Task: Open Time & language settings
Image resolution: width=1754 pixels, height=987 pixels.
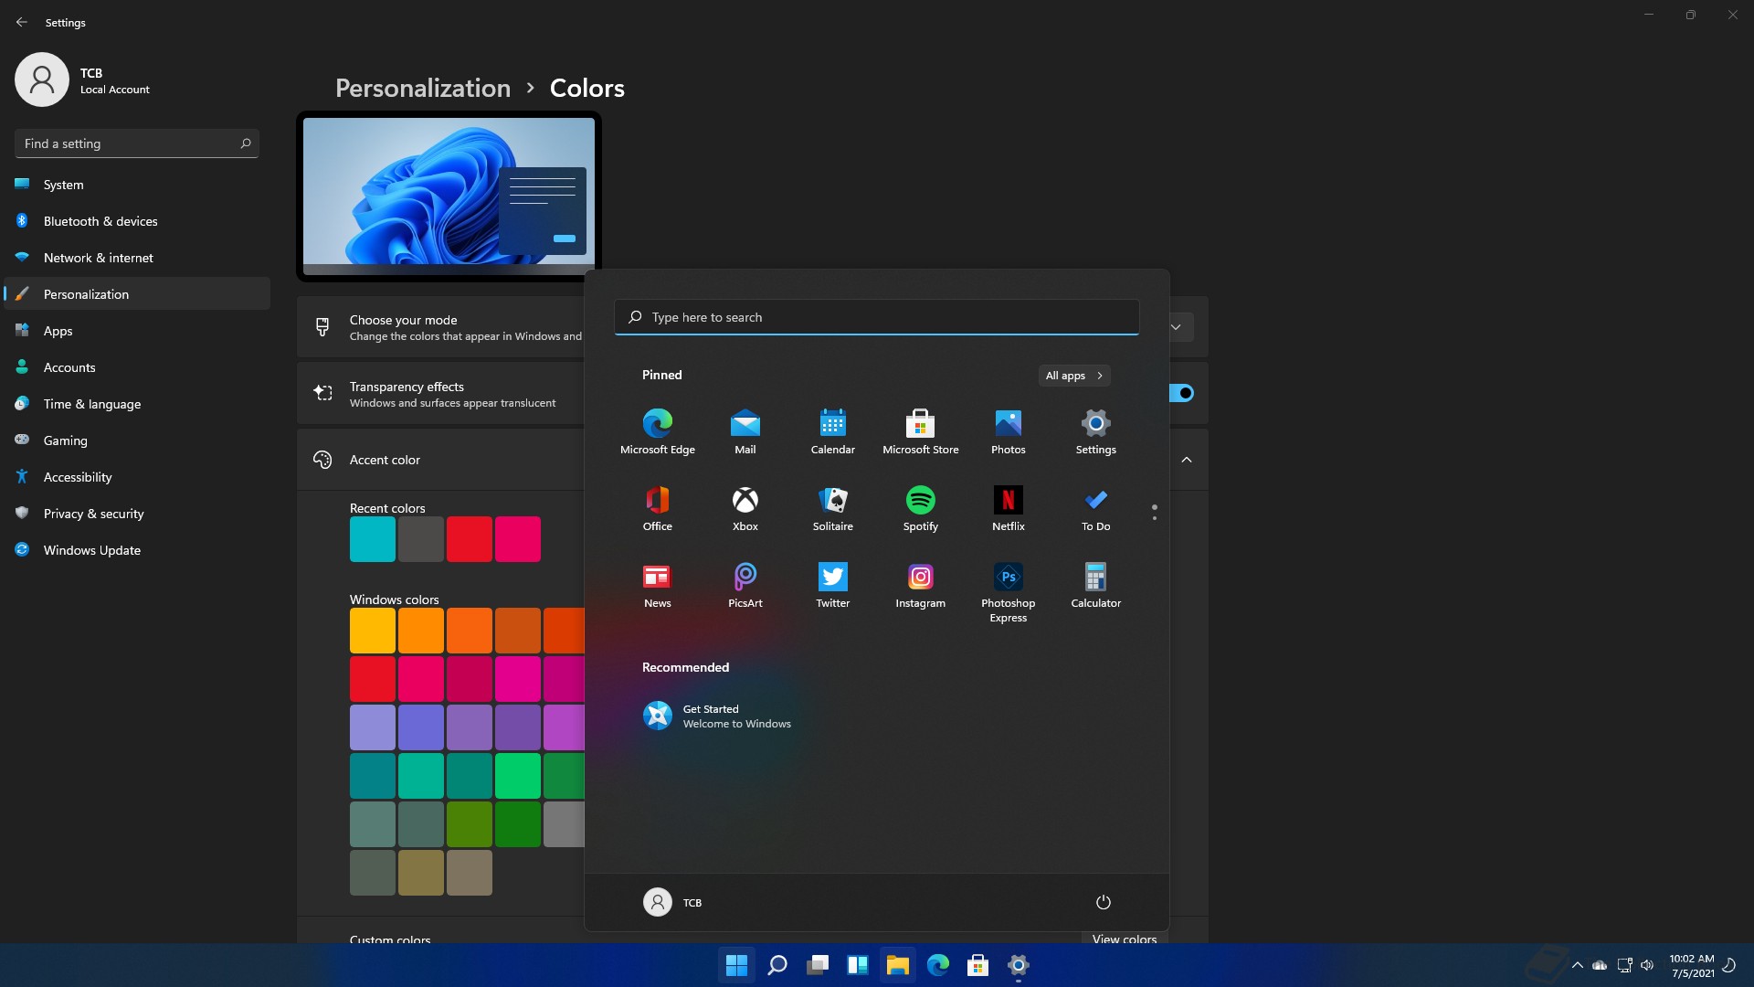Action: point(137,404)
